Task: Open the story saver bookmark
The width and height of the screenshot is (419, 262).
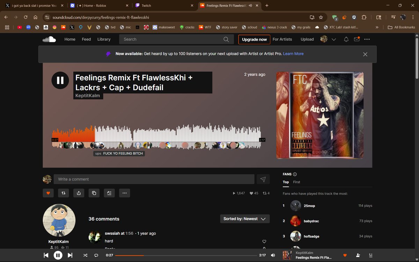Action: pos(227,27)
